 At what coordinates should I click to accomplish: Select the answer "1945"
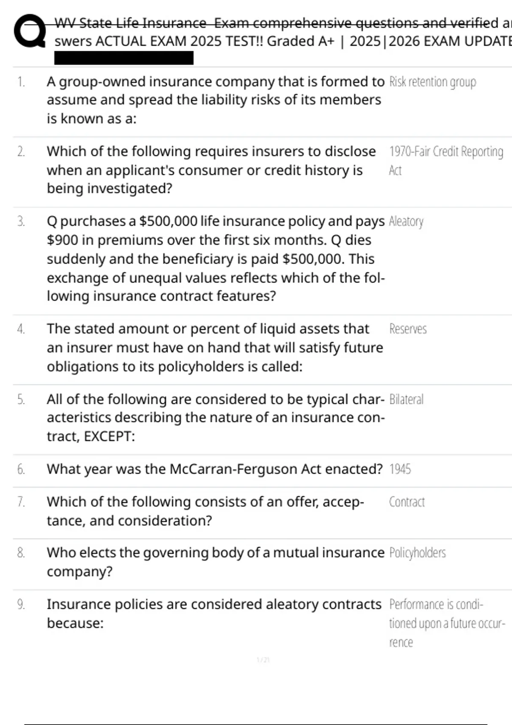[400, 469]
